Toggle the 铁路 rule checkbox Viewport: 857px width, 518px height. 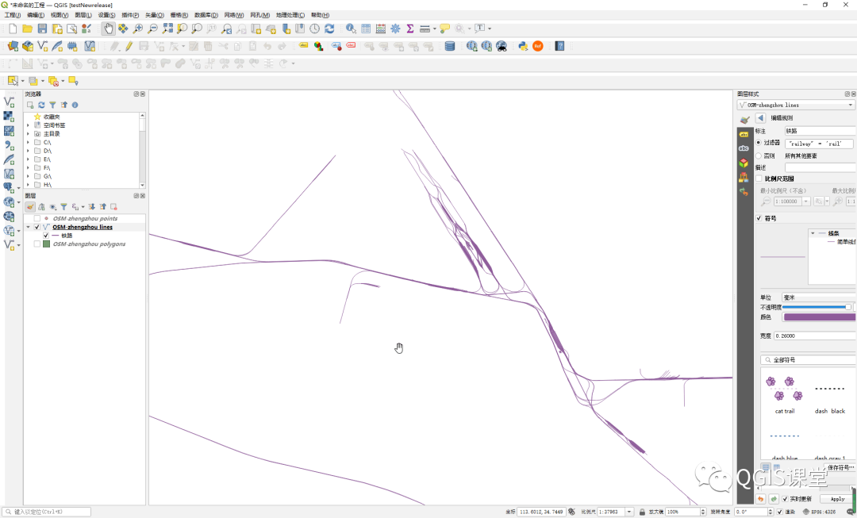(x=46, y=236)
